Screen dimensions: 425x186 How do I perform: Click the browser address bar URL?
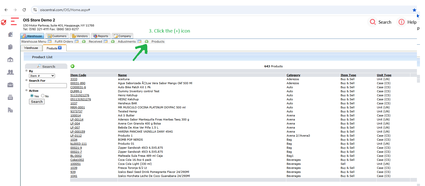click(x=65, y=10)
